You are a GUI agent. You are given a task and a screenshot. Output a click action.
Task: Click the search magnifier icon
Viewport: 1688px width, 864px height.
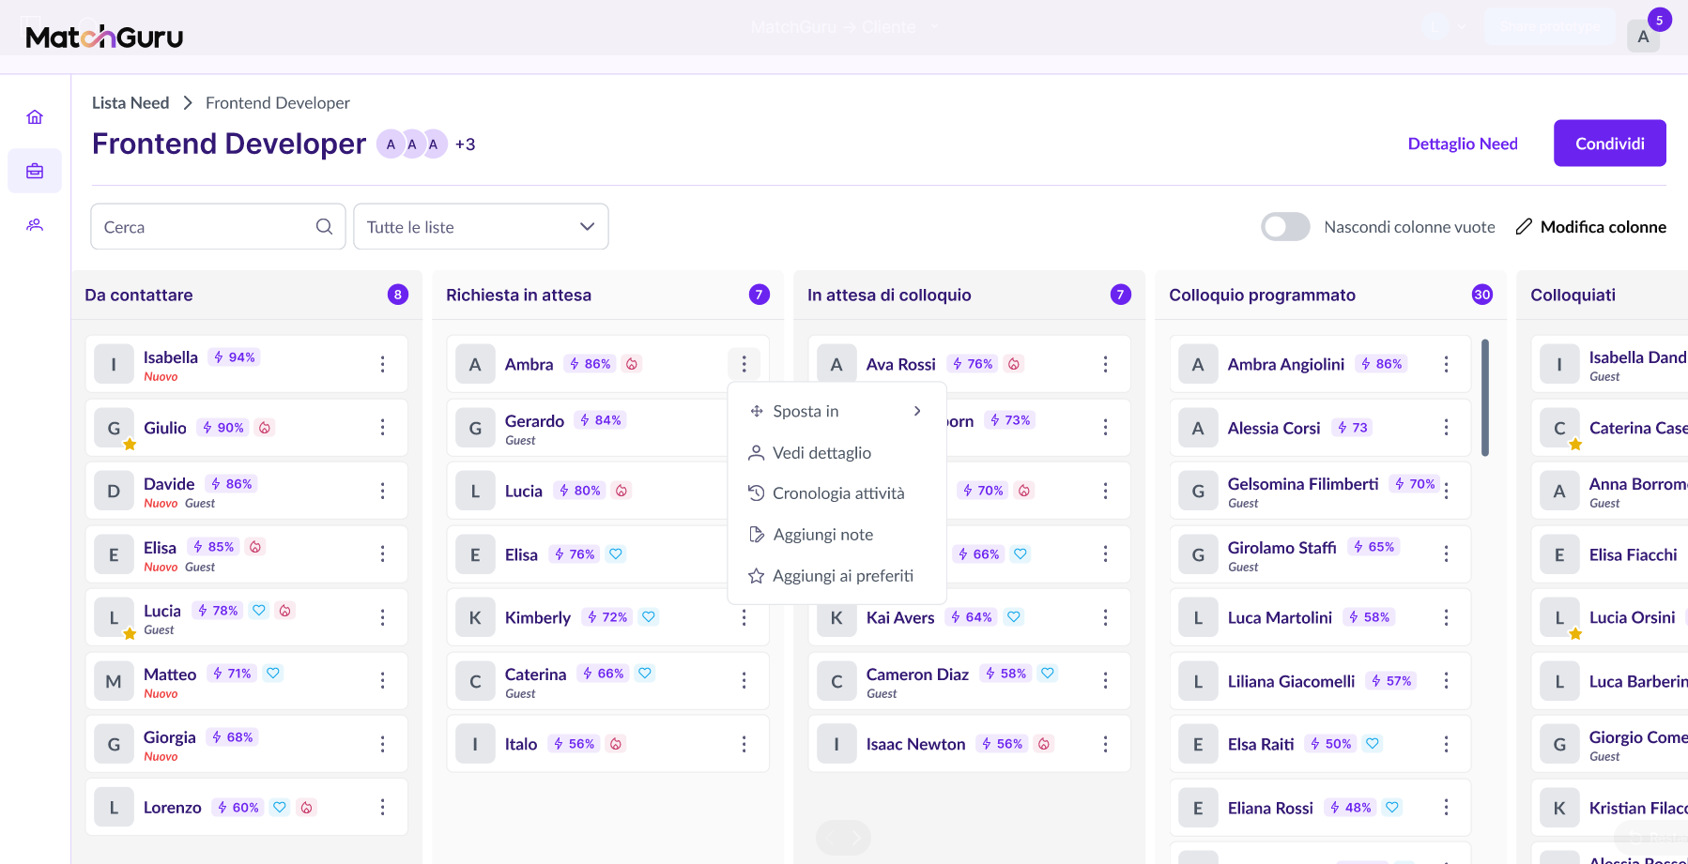(324, 226)
